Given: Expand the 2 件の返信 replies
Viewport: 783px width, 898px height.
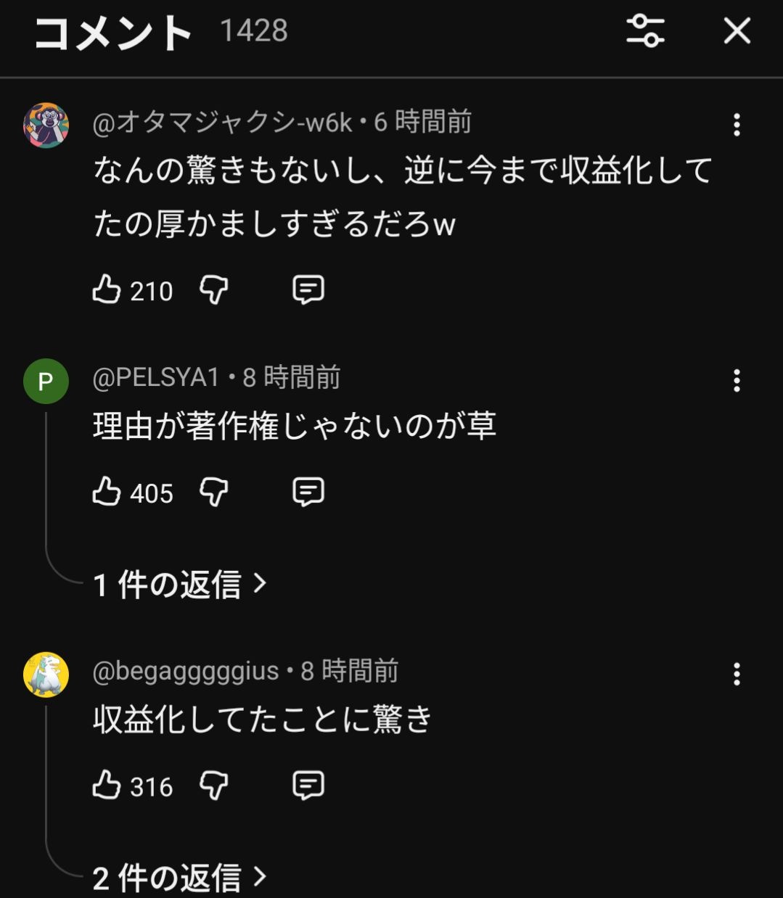Looking at the screenshot, I should 180,878.
